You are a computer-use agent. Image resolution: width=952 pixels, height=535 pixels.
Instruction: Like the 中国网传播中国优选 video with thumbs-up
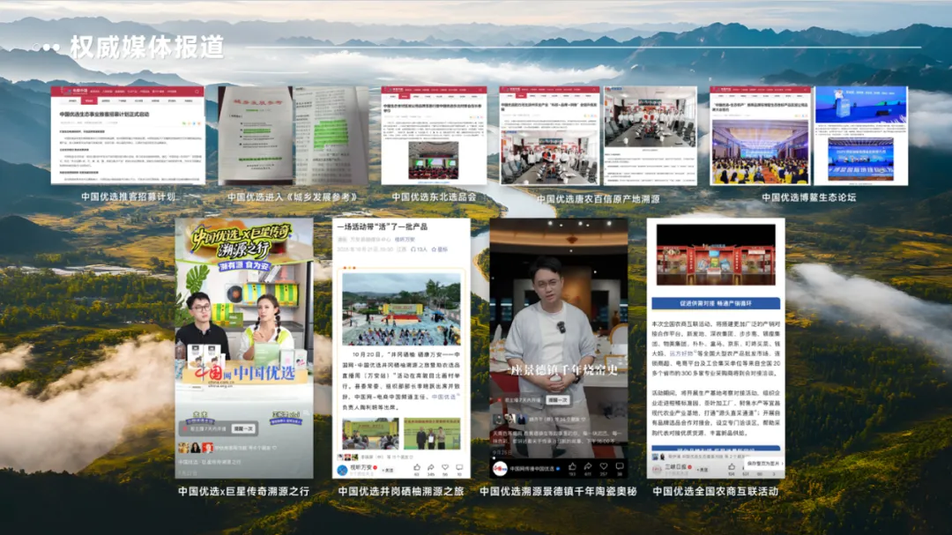pos(573,466)
